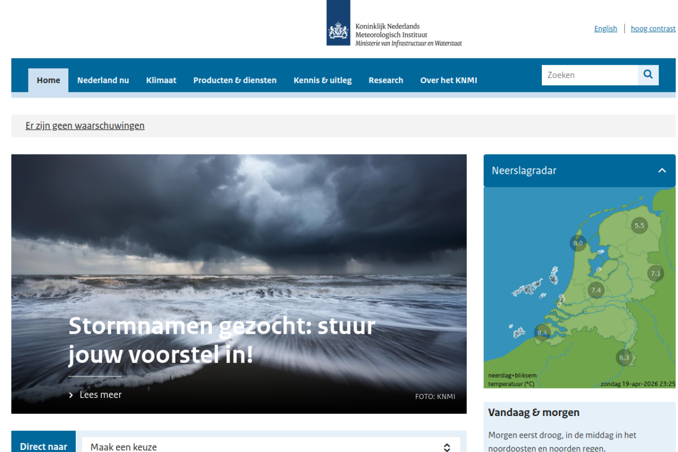Click the 7.4 temperature marker on map
The height and width of the screenshot is (452, 678).
[x=596, y=290]
